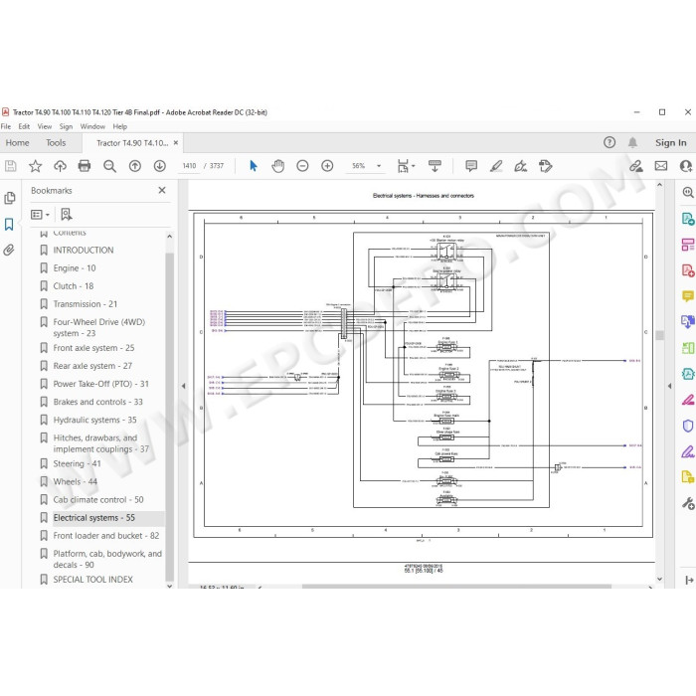Open the Fill & Sign tool in right pane

688,451
